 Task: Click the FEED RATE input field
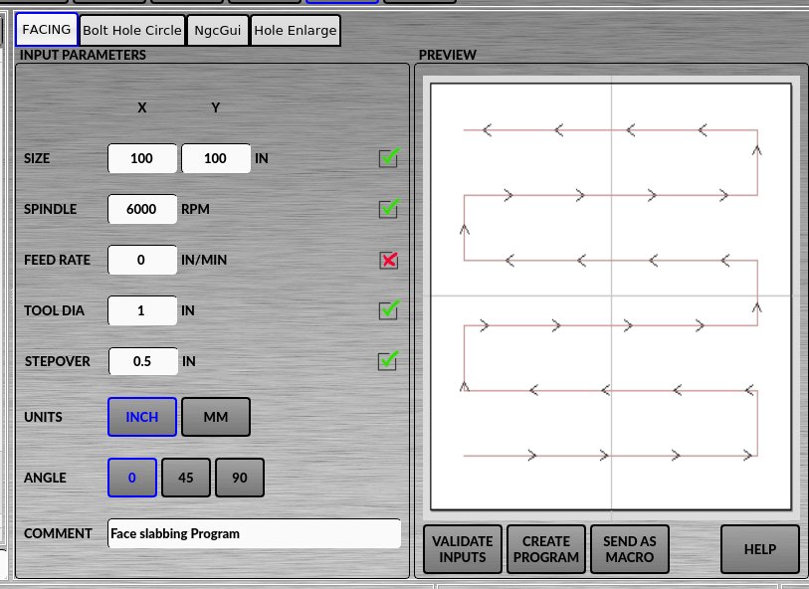click(x=142, y=260)
